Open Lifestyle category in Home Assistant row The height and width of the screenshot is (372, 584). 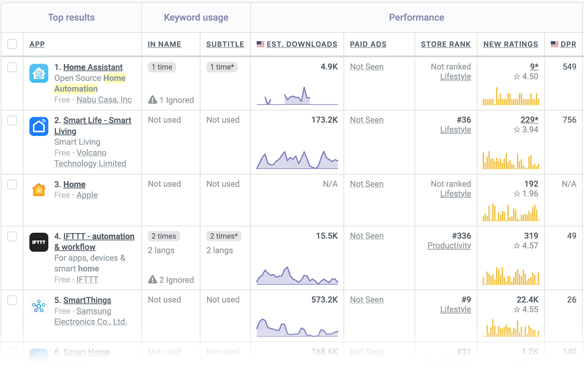[x=456, y=77]
